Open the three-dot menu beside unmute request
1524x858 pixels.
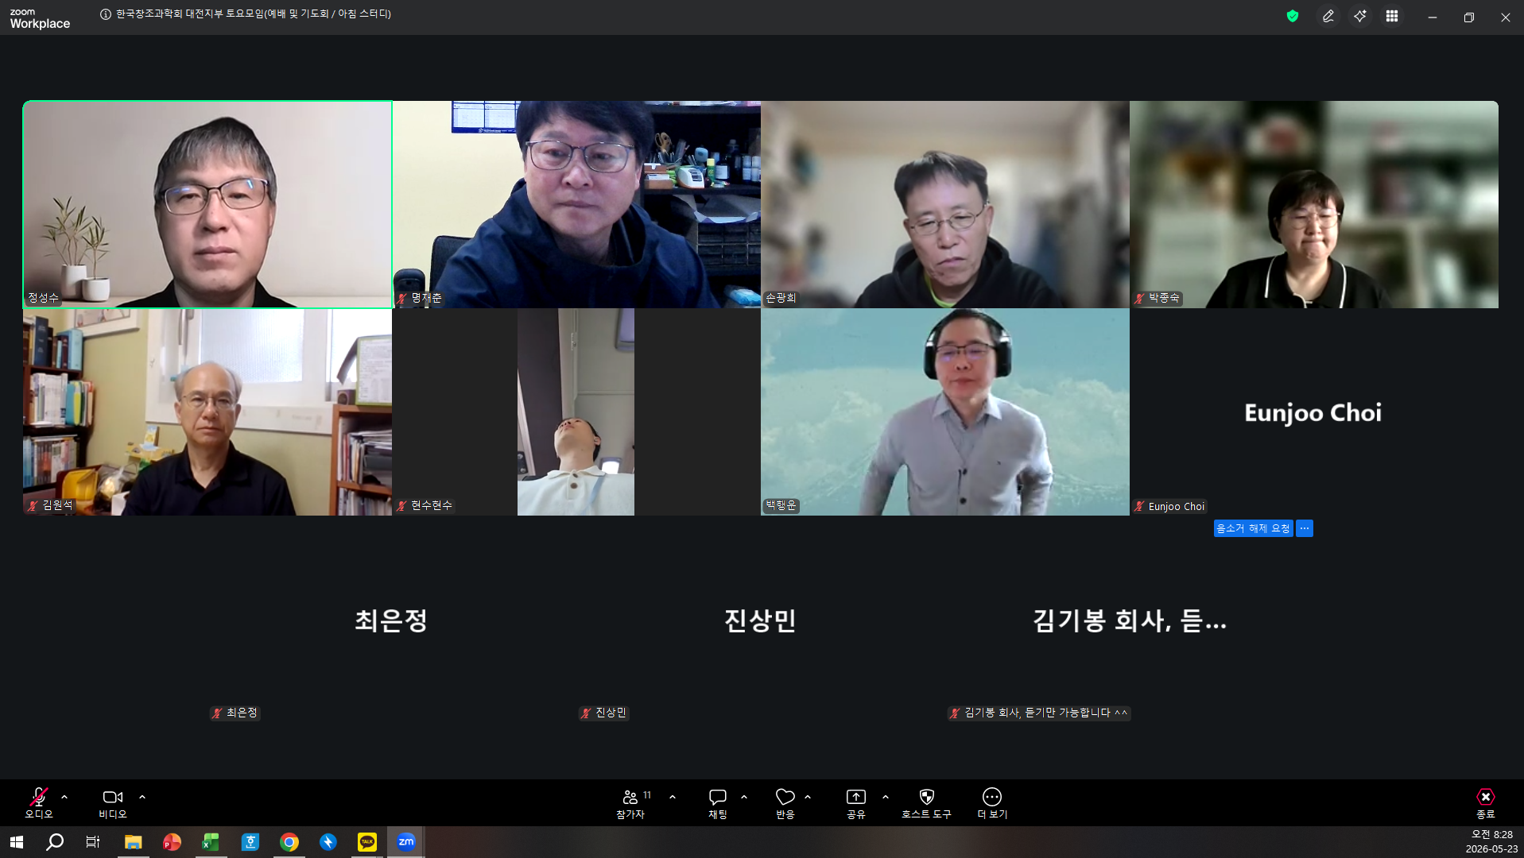(x=1305, y=528)
